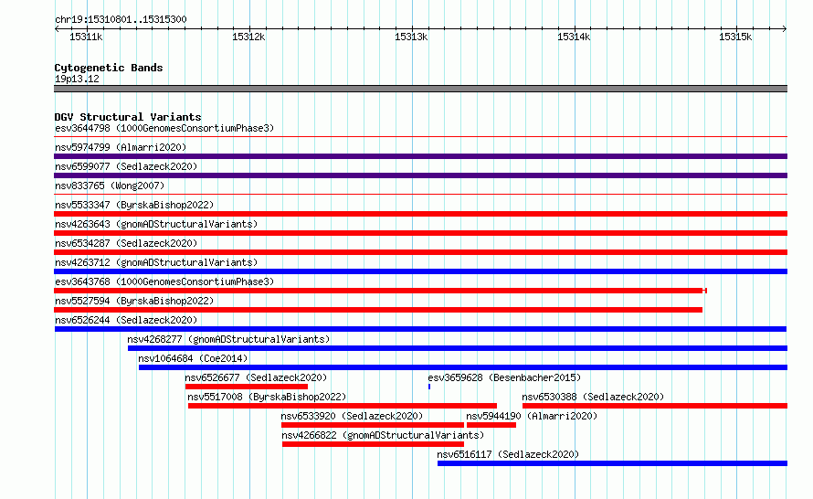
Task: Click the 15314k ruler label
Action: point(574,37)
